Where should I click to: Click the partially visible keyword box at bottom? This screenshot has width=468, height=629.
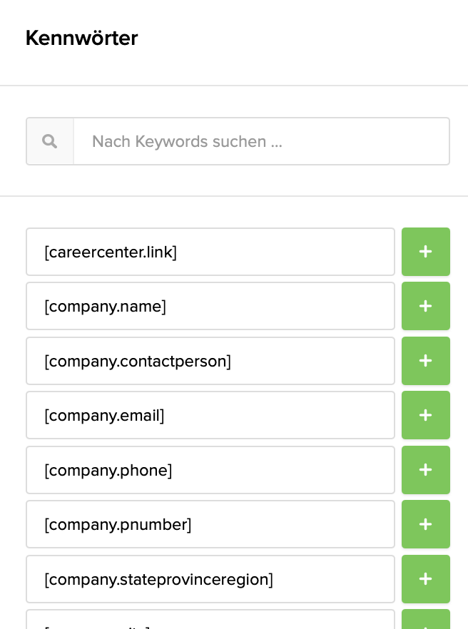[210, 623]
